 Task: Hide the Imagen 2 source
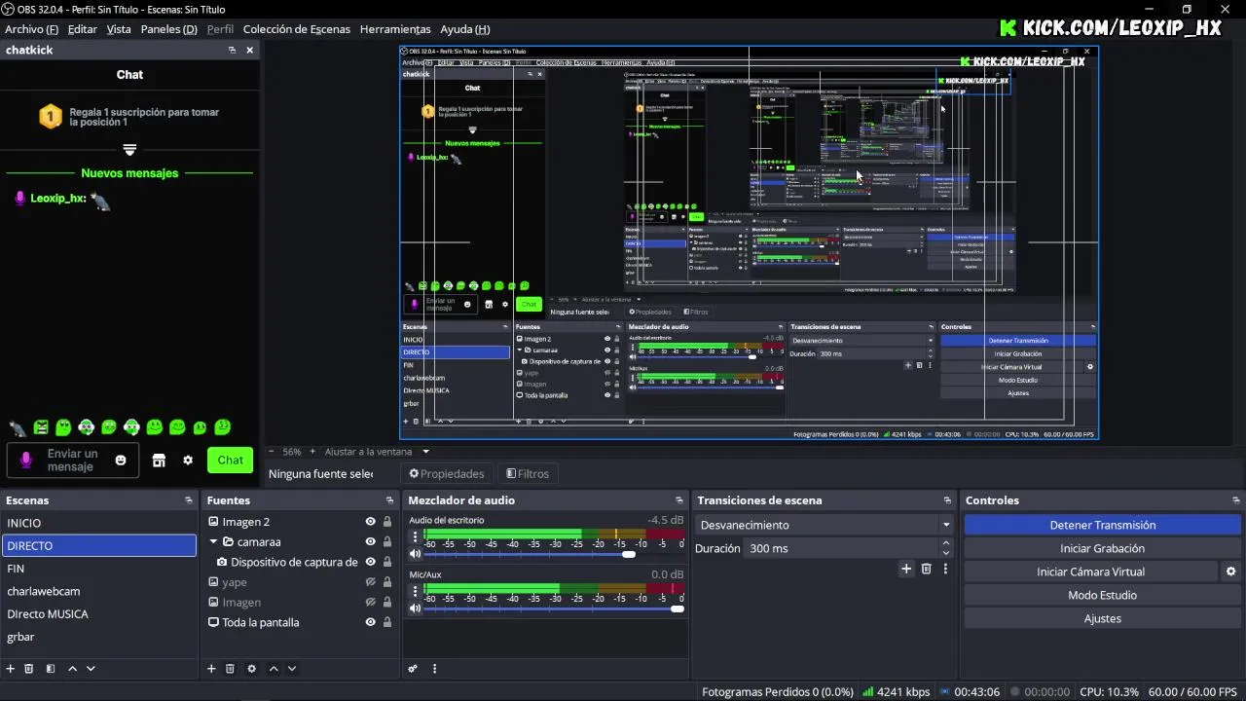pyautogui.click(x=370, y=522)
